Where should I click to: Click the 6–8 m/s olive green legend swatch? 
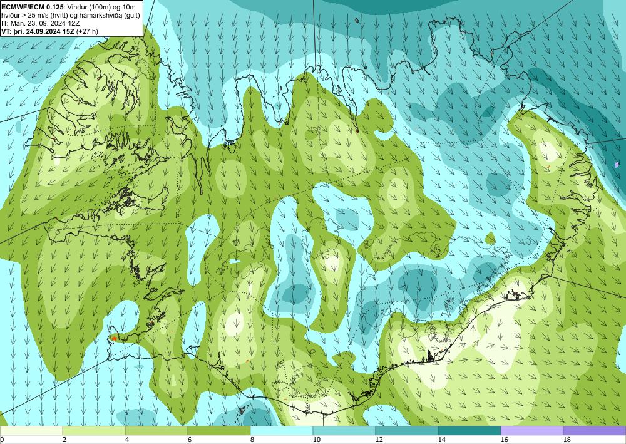point(218,431)
